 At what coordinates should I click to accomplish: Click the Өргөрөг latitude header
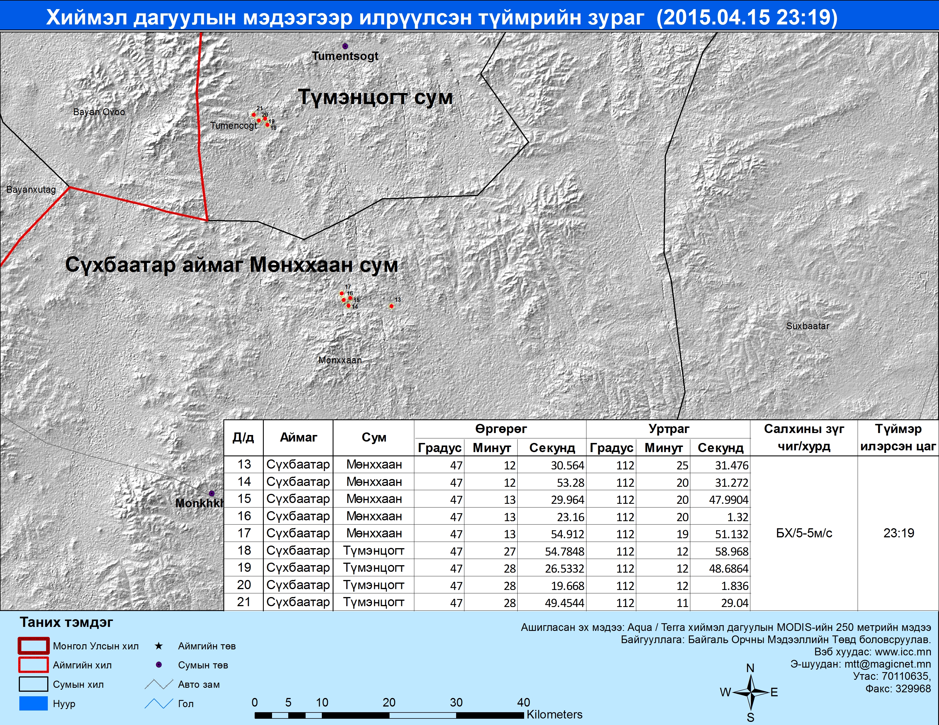coord(501,429)
